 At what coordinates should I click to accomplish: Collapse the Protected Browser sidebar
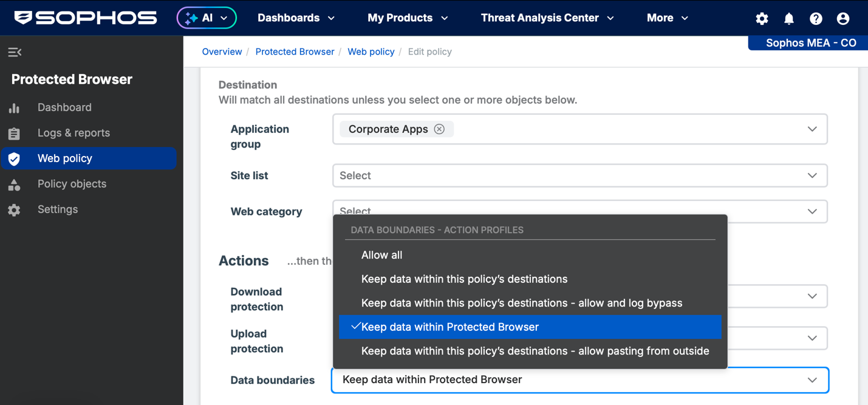tap(15, 52)
